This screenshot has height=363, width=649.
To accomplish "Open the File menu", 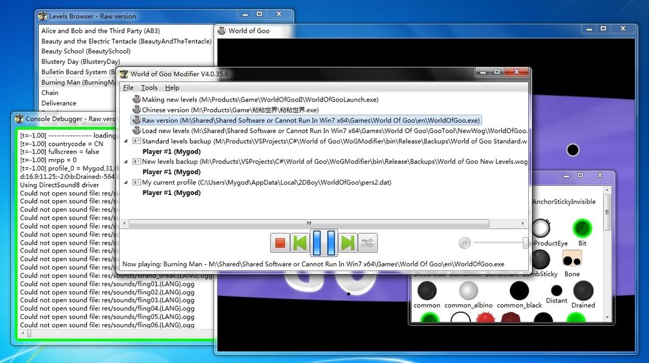I will [x=128, y=88].
